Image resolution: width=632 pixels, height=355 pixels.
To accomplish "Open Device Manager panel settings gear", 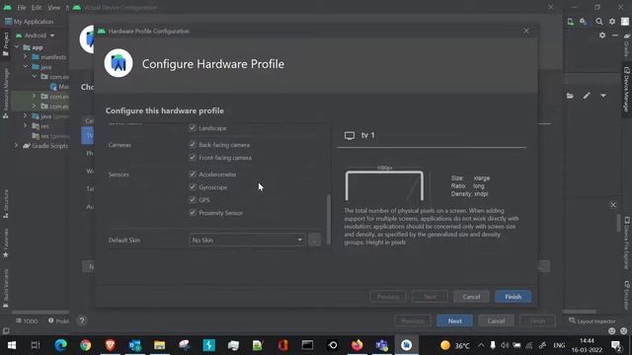I will pos(602,35).
